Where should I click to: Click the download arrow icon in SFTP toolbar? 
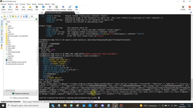coord(8,16)
